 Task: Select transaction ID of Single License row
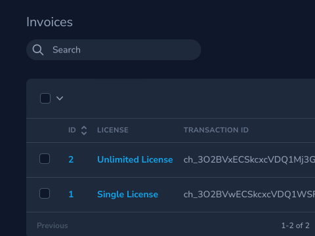tap(249, 195)
